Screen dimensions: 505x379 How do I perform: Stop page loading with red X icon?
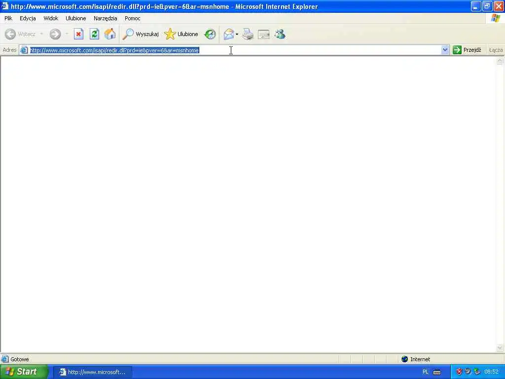(78, 34)
